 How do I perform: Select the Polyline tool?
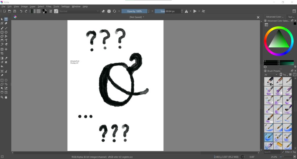point(6,36)
